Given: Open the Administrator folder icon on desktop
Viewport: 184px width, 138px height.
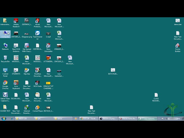Looking at the screenshot, I should coord(5,22).
